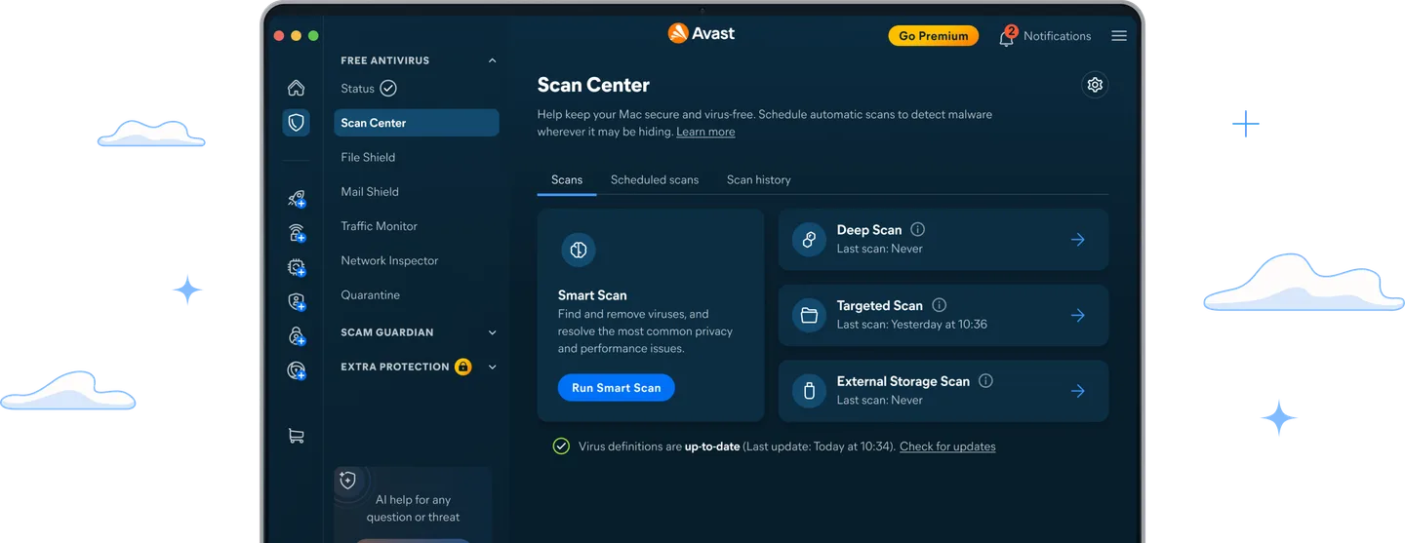Click the Avast logo
The image size is (1405, 543).
pyautogui.click(x=702, y=33)
